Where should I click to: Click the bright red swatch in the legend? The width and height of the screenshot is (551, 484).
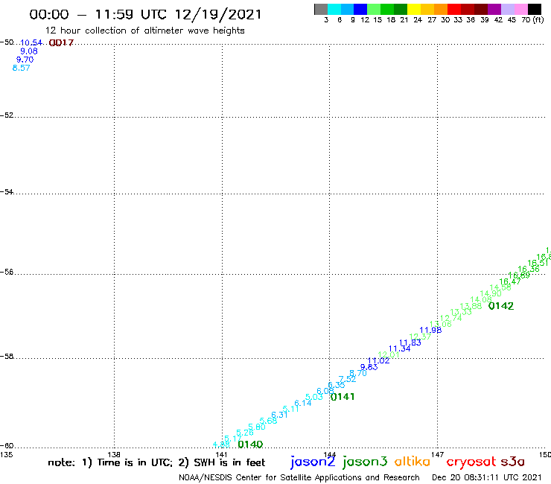(454, 9)
